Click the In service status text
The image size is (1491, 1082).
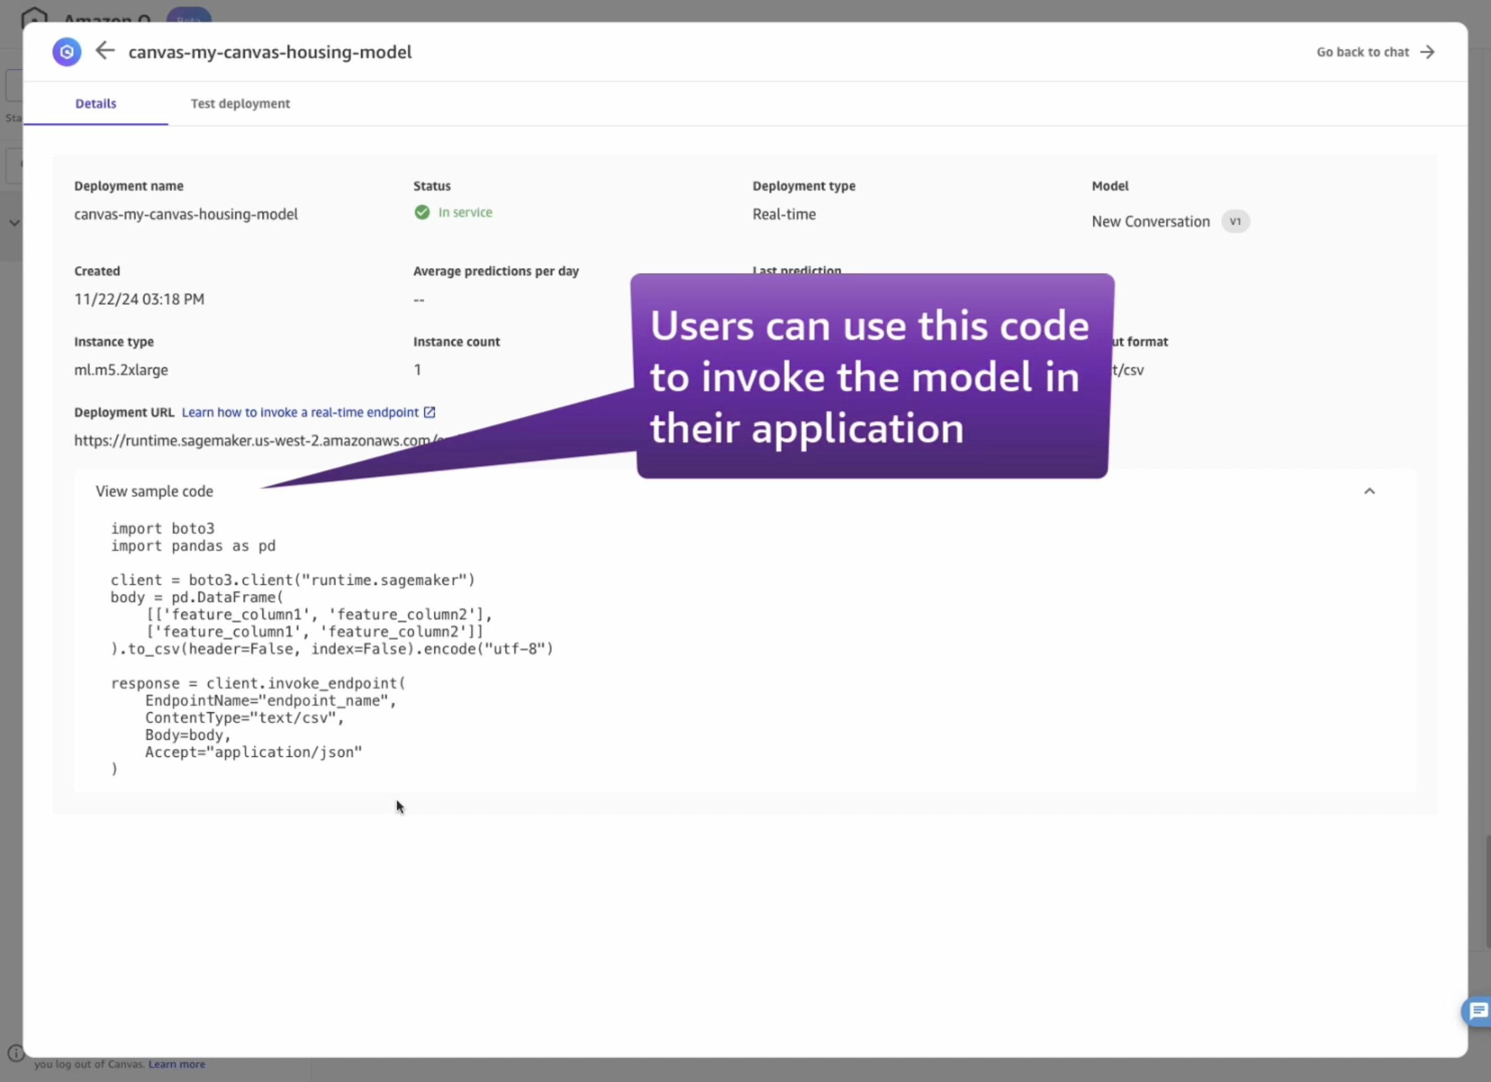[x=465, y=212]
